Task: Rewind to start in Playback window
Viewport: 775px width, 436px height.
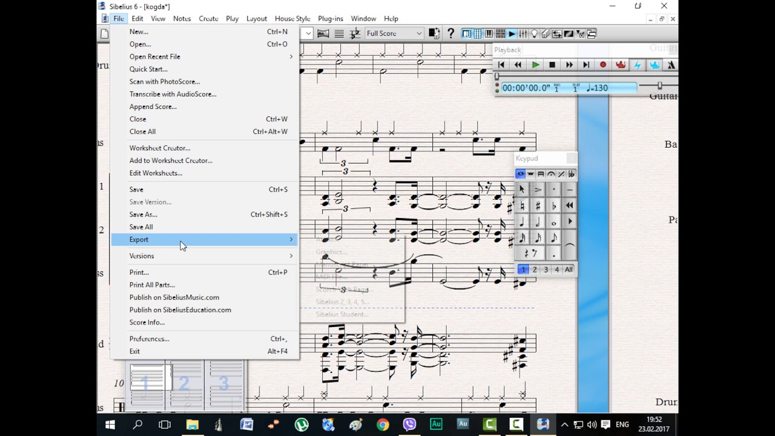Action: 501,65
